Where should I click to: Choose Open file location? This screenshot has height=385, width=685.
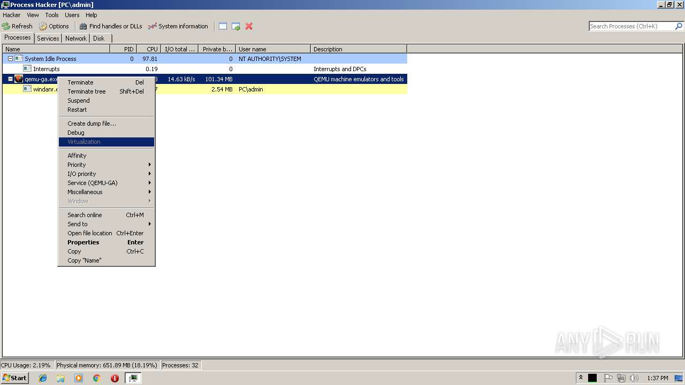point(106,233)
